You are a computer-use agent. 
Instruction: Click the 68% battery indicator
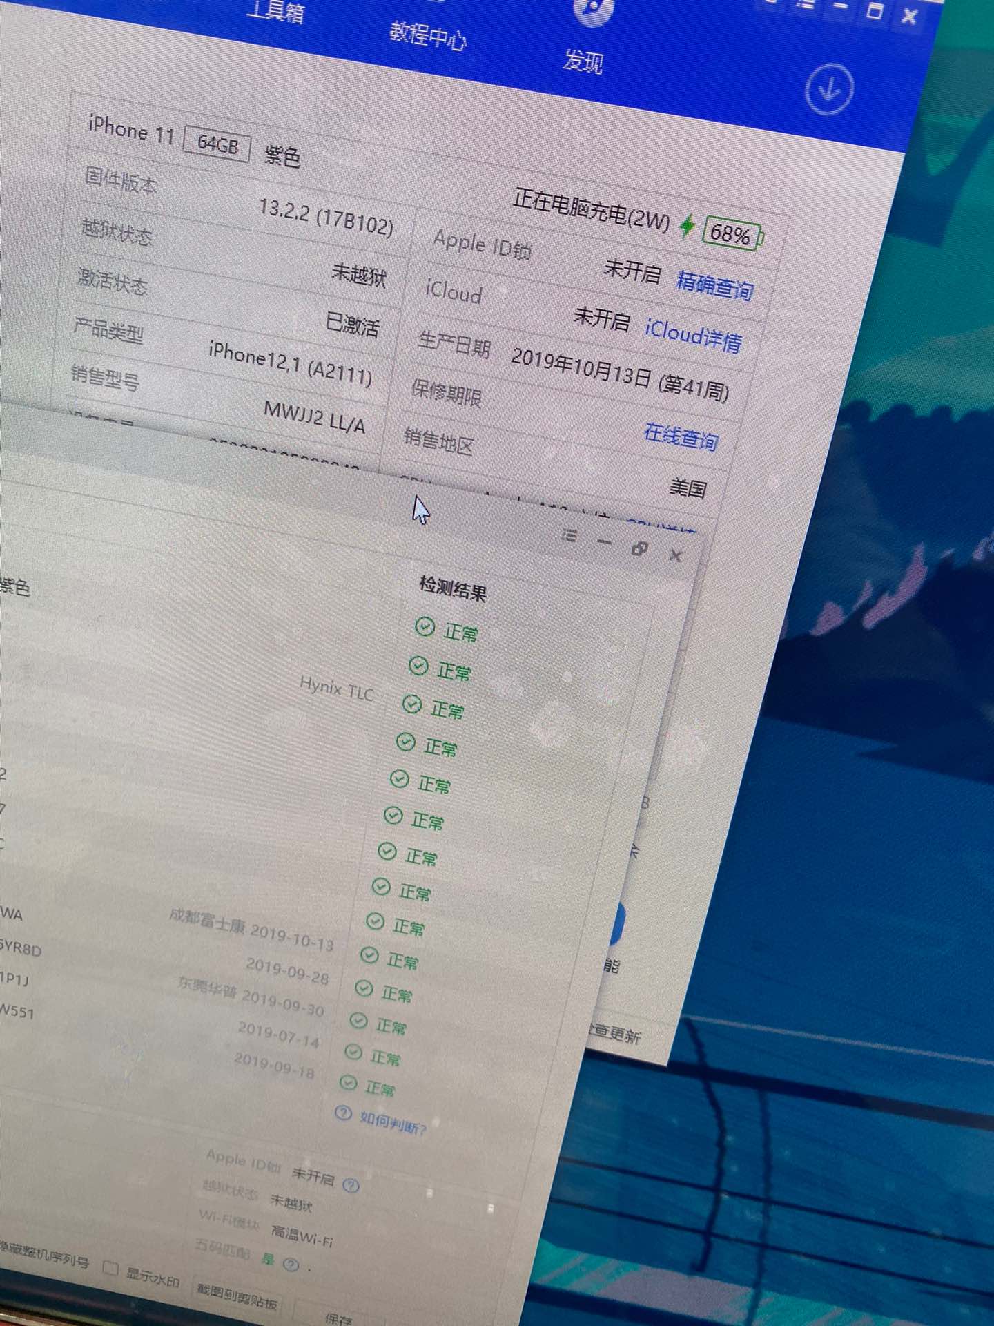[733, 234]
